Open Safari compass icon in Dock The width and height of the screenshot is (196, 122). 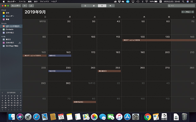36,117
